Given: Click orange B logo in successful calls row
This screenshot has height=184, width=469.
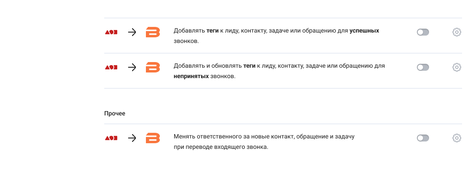Looking at the screenshot, I should [x=153, y=32].
